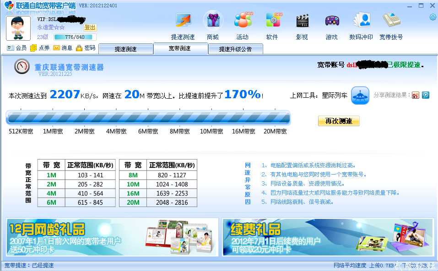Open the 宽带拨号 telephone icon

tap(391, 20)
